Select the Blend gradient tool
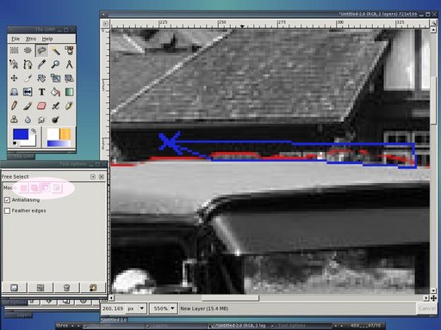 [x=69, y=92]
